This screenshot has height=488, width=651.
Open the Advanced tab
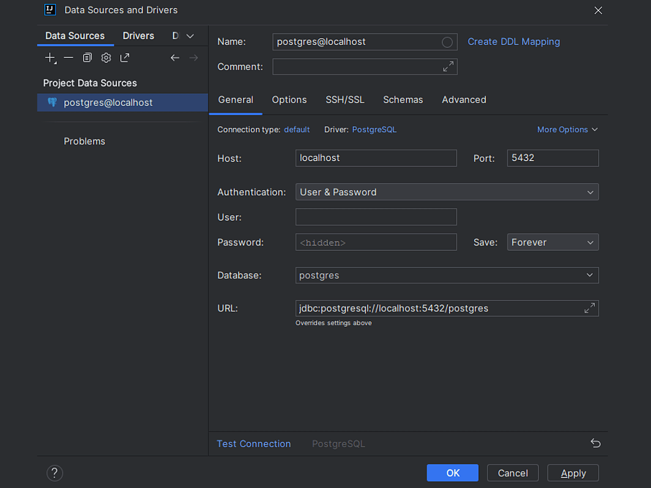[x=464, y=100]
